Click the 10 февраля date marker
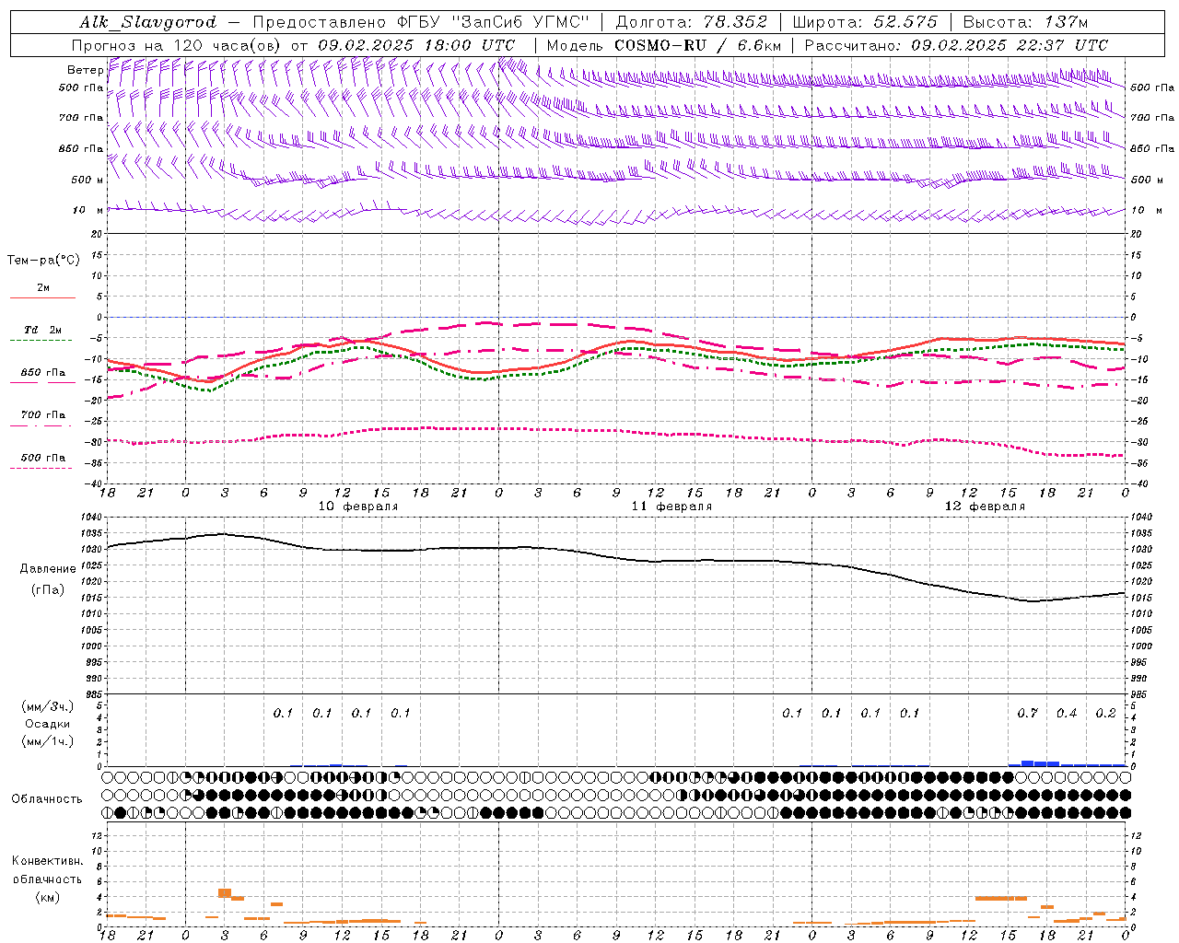The height and width of the screenshot is (943, 1179). coord(358,506)
